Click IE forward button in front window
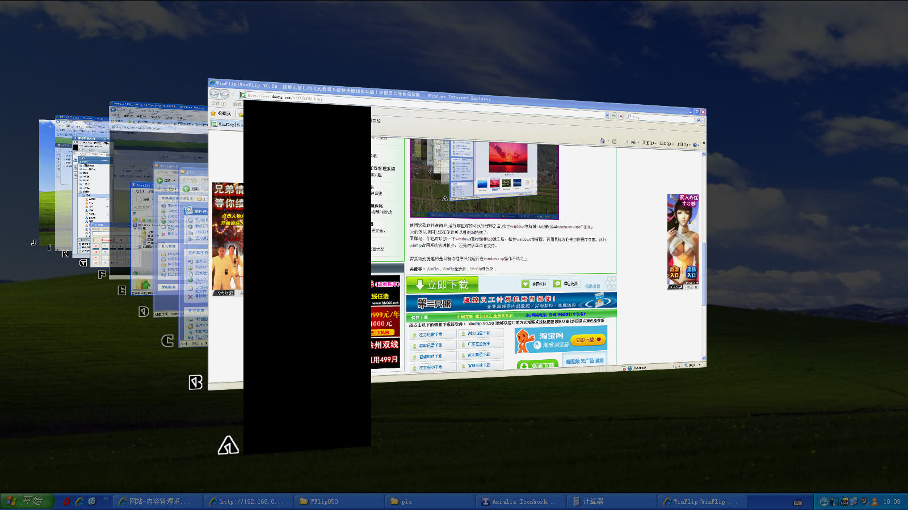Screen dimensions: 908x510 pos(225,94)
